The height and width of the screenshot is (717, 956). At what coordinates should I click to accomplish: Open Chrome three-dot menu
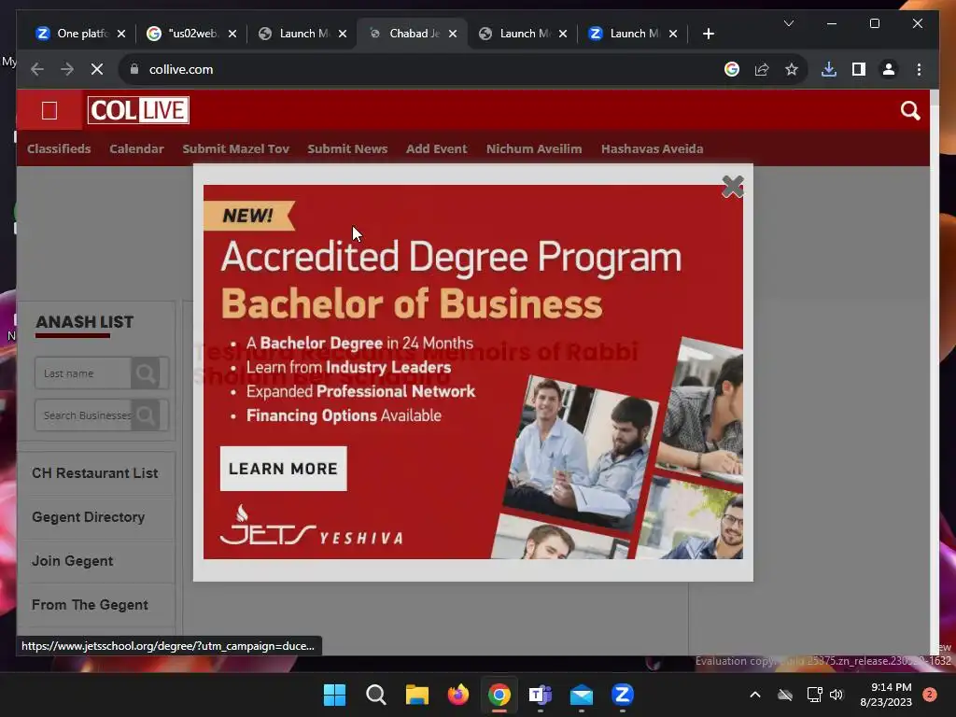[x=919, y=69]
